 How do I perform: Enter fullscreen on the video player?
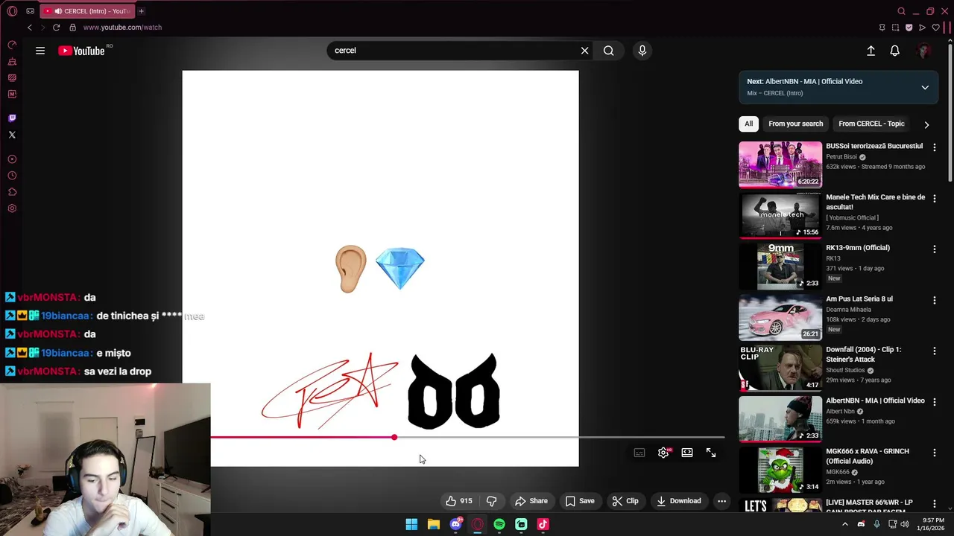[x=711, y=453]
